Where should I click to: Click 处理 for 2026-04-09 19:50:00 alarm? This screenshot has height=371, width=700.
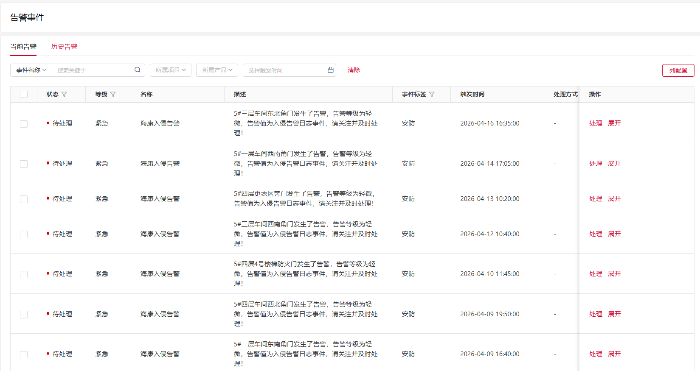coord(596,314)
